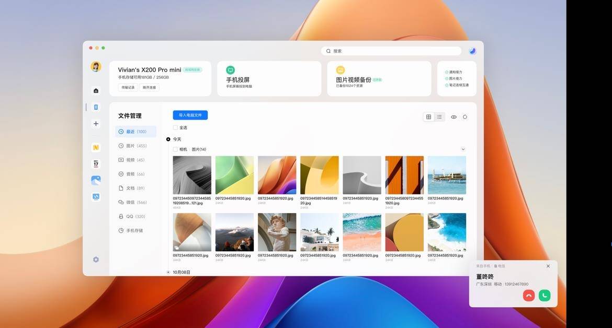The height and width of the screenshot is (328, 612).
Task: Click the green screen-cast icon on 手机投屏 card
Action: click(x=230, y=70)
